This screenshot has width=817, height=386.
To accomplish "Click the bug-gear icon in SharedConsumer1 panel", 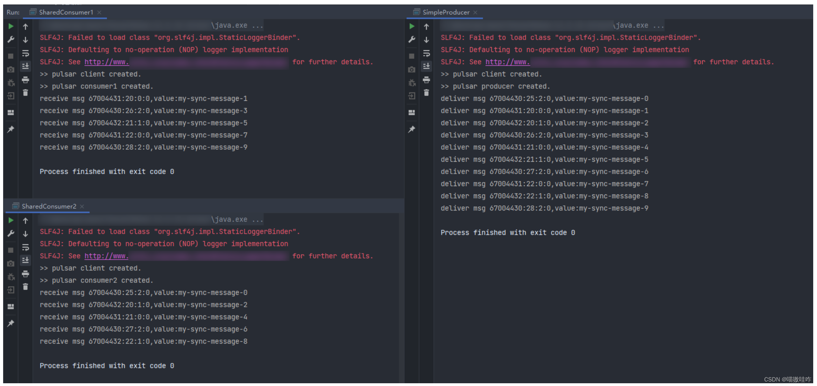I will (x=11, y=83).
